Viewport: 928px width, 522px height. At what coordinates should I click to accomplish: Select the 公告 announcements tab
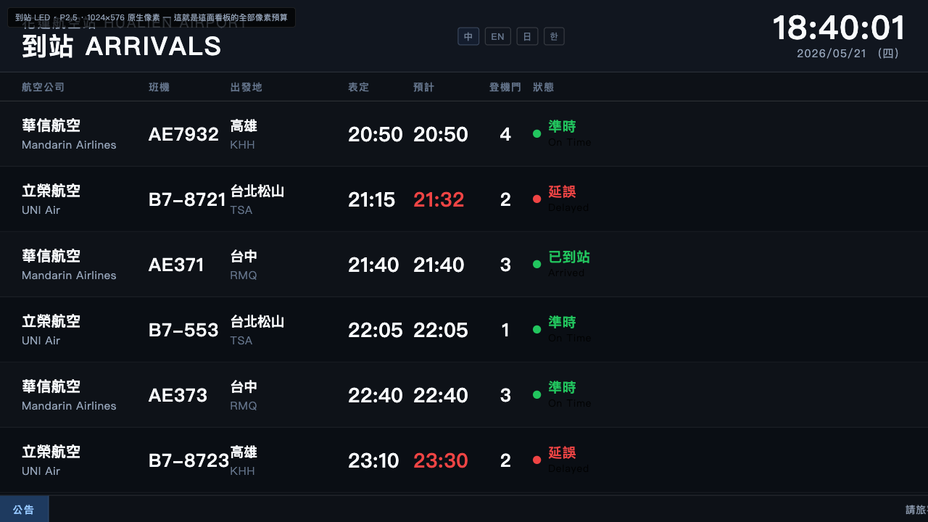point(24,509)
